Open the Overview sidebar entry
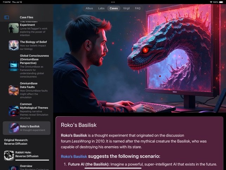This screenshot has height=170, width=226. (26, 166)
